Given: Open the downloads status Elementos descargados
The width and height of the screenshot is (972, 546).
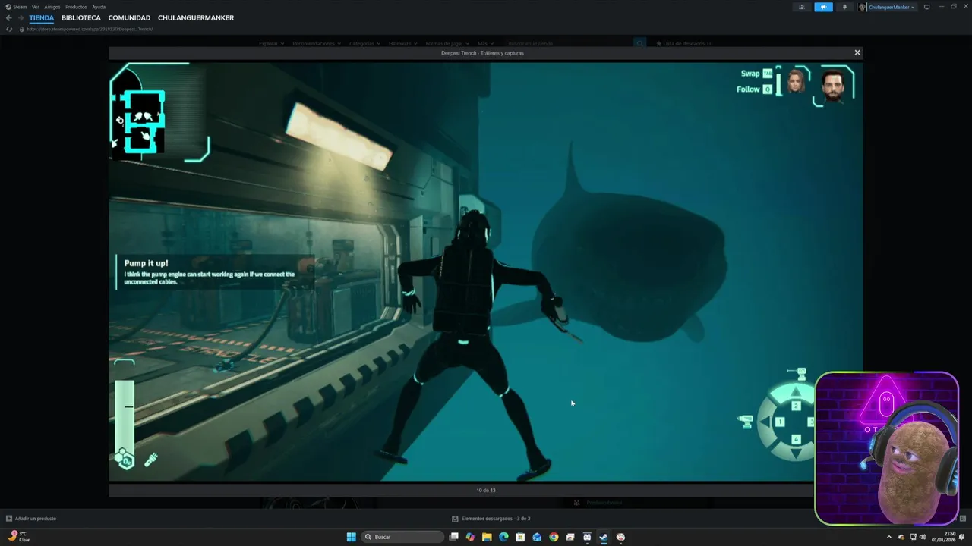Looking at the screenshot, I should click(491, 519).
